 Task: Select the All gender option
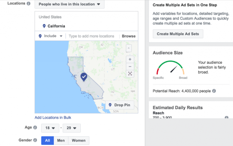(47, 140)
